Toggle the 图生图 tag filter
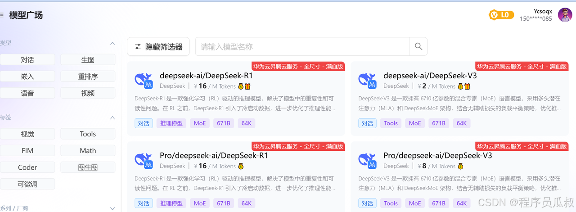The width and height of the screenshot is (576, 212). pyautogui.click(x=88, y=167)
